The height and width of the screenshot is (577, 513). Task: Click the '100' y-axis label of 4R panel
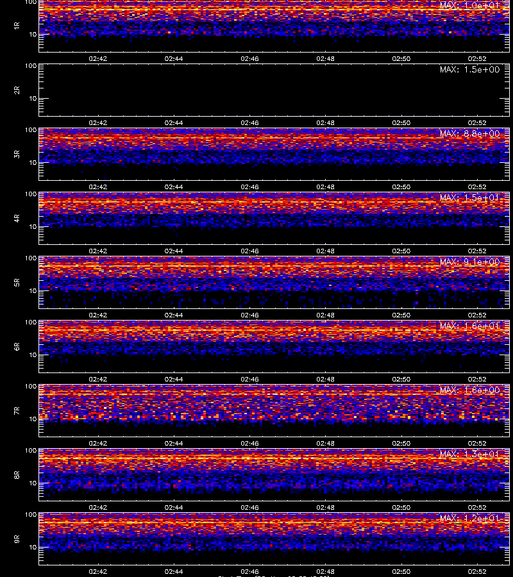pyautogui.click(x=31, y=194)
